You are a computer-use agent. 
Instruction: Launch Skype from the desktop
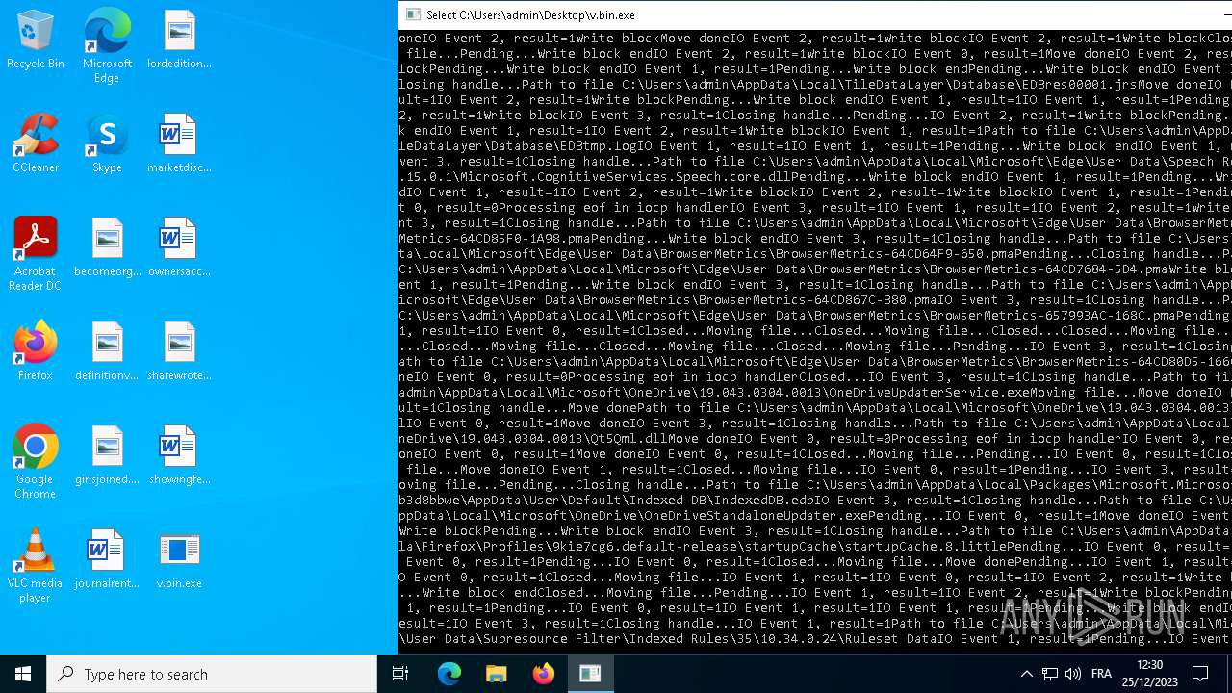(x=107, y=144)
